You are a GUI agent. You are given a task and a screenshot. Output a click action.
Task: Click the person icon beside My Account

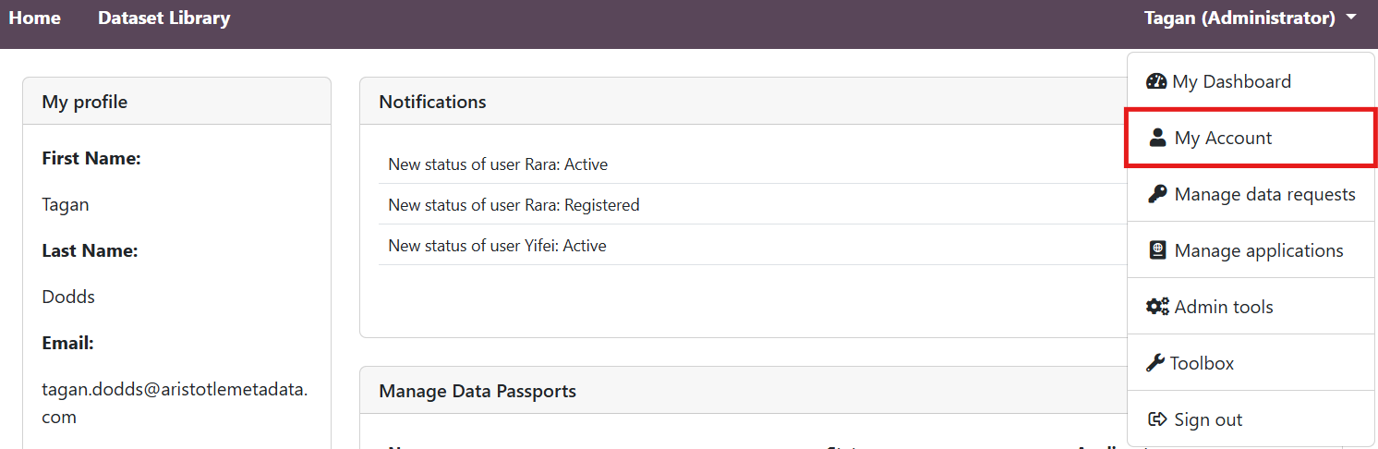point(1157,138)
